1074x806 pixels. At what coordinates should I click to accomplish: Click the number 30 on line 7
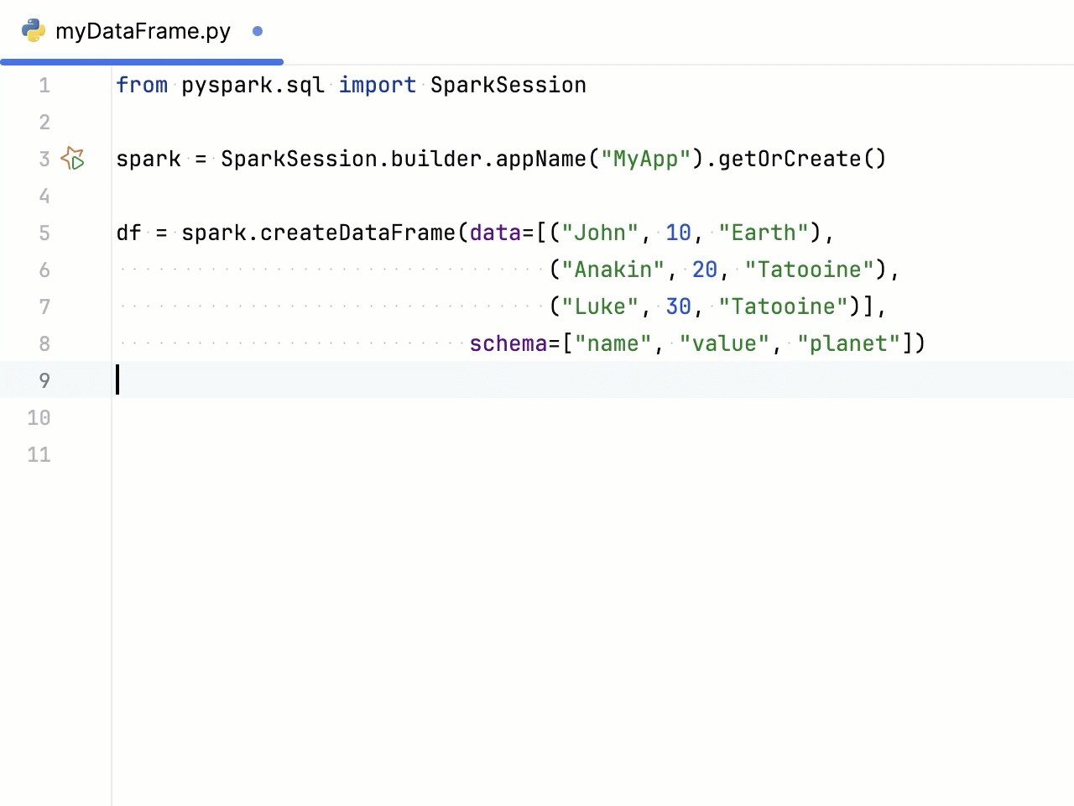tap(678, 306)
